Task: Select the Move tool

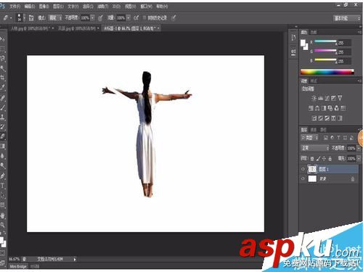Action: (x=2, y=38)
